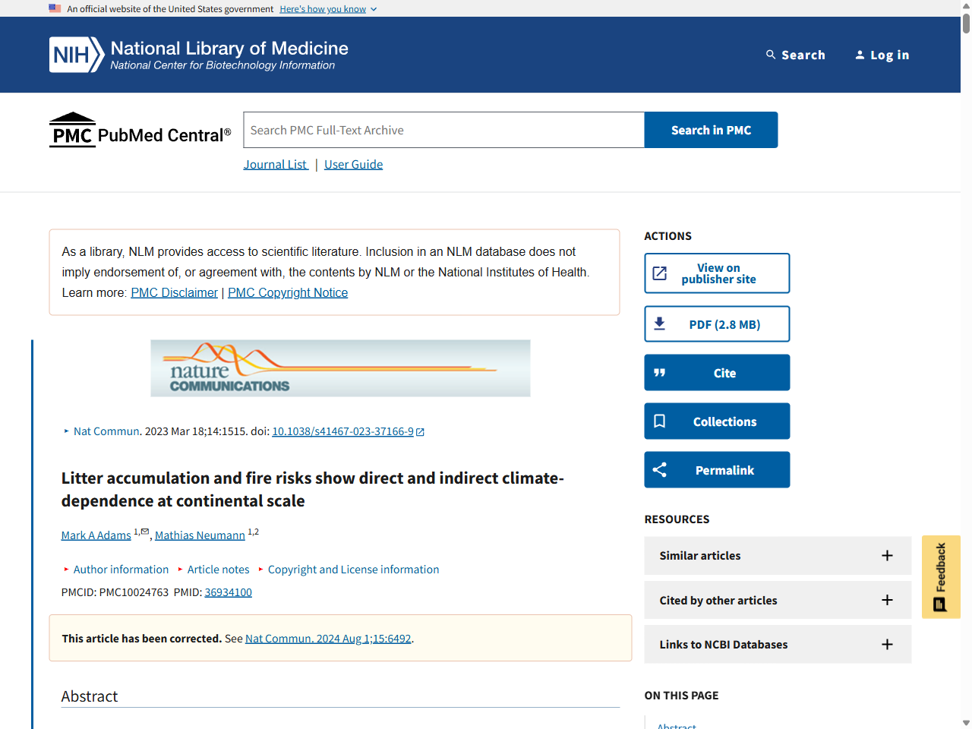Image resolution: width=972 pixels, height=729 pixels.
Task: Open the PDF download of the article
Action: coord(716,323)
